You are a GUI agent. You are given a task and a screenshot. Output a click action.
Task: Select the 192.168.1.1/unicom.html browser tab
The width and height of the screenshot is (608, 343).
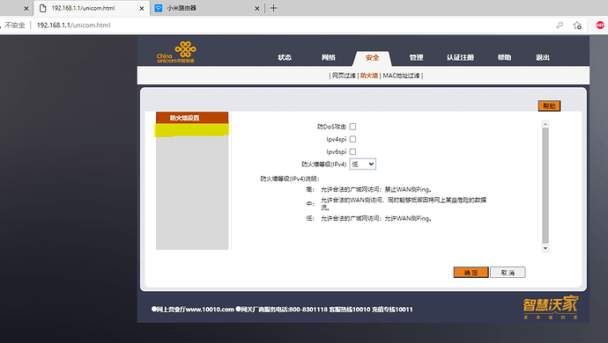coord(92,8)
